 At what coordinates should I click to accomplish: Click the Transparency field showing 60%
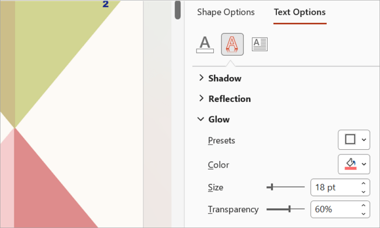tap(333, 209)
